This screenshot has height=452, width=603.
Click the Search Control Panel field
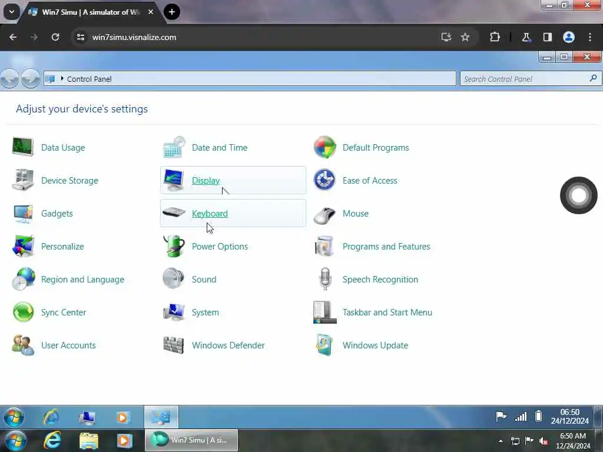(531, 79)
